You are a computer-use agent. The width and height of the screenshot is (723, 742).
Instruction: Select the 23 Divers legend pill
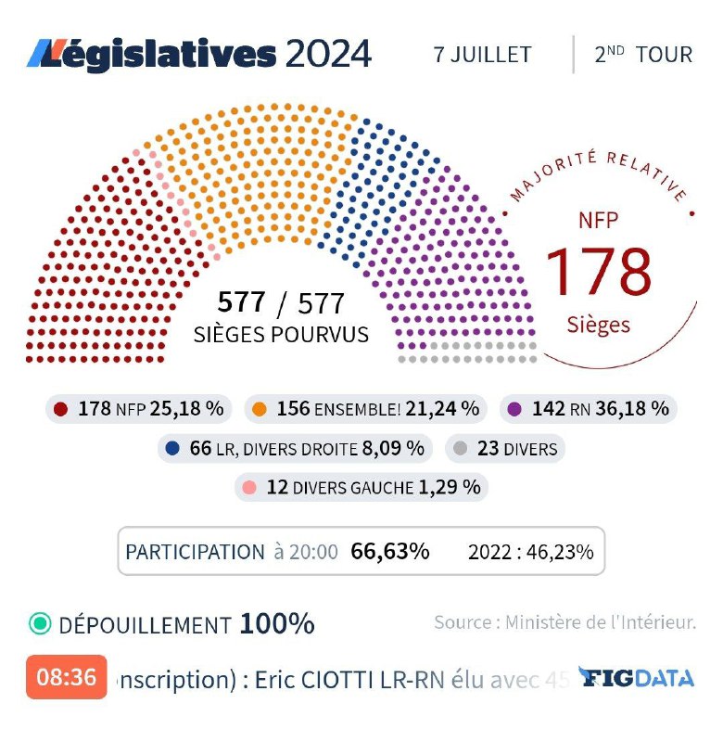coord(505,449)
